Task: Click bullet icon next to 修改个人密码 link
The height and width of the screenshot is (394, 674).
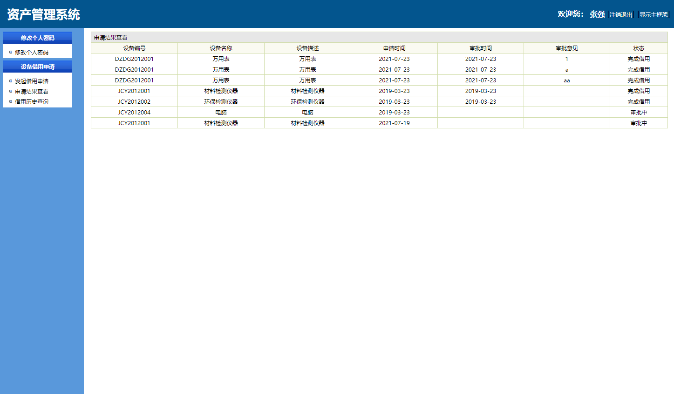Action: (11, 52)
